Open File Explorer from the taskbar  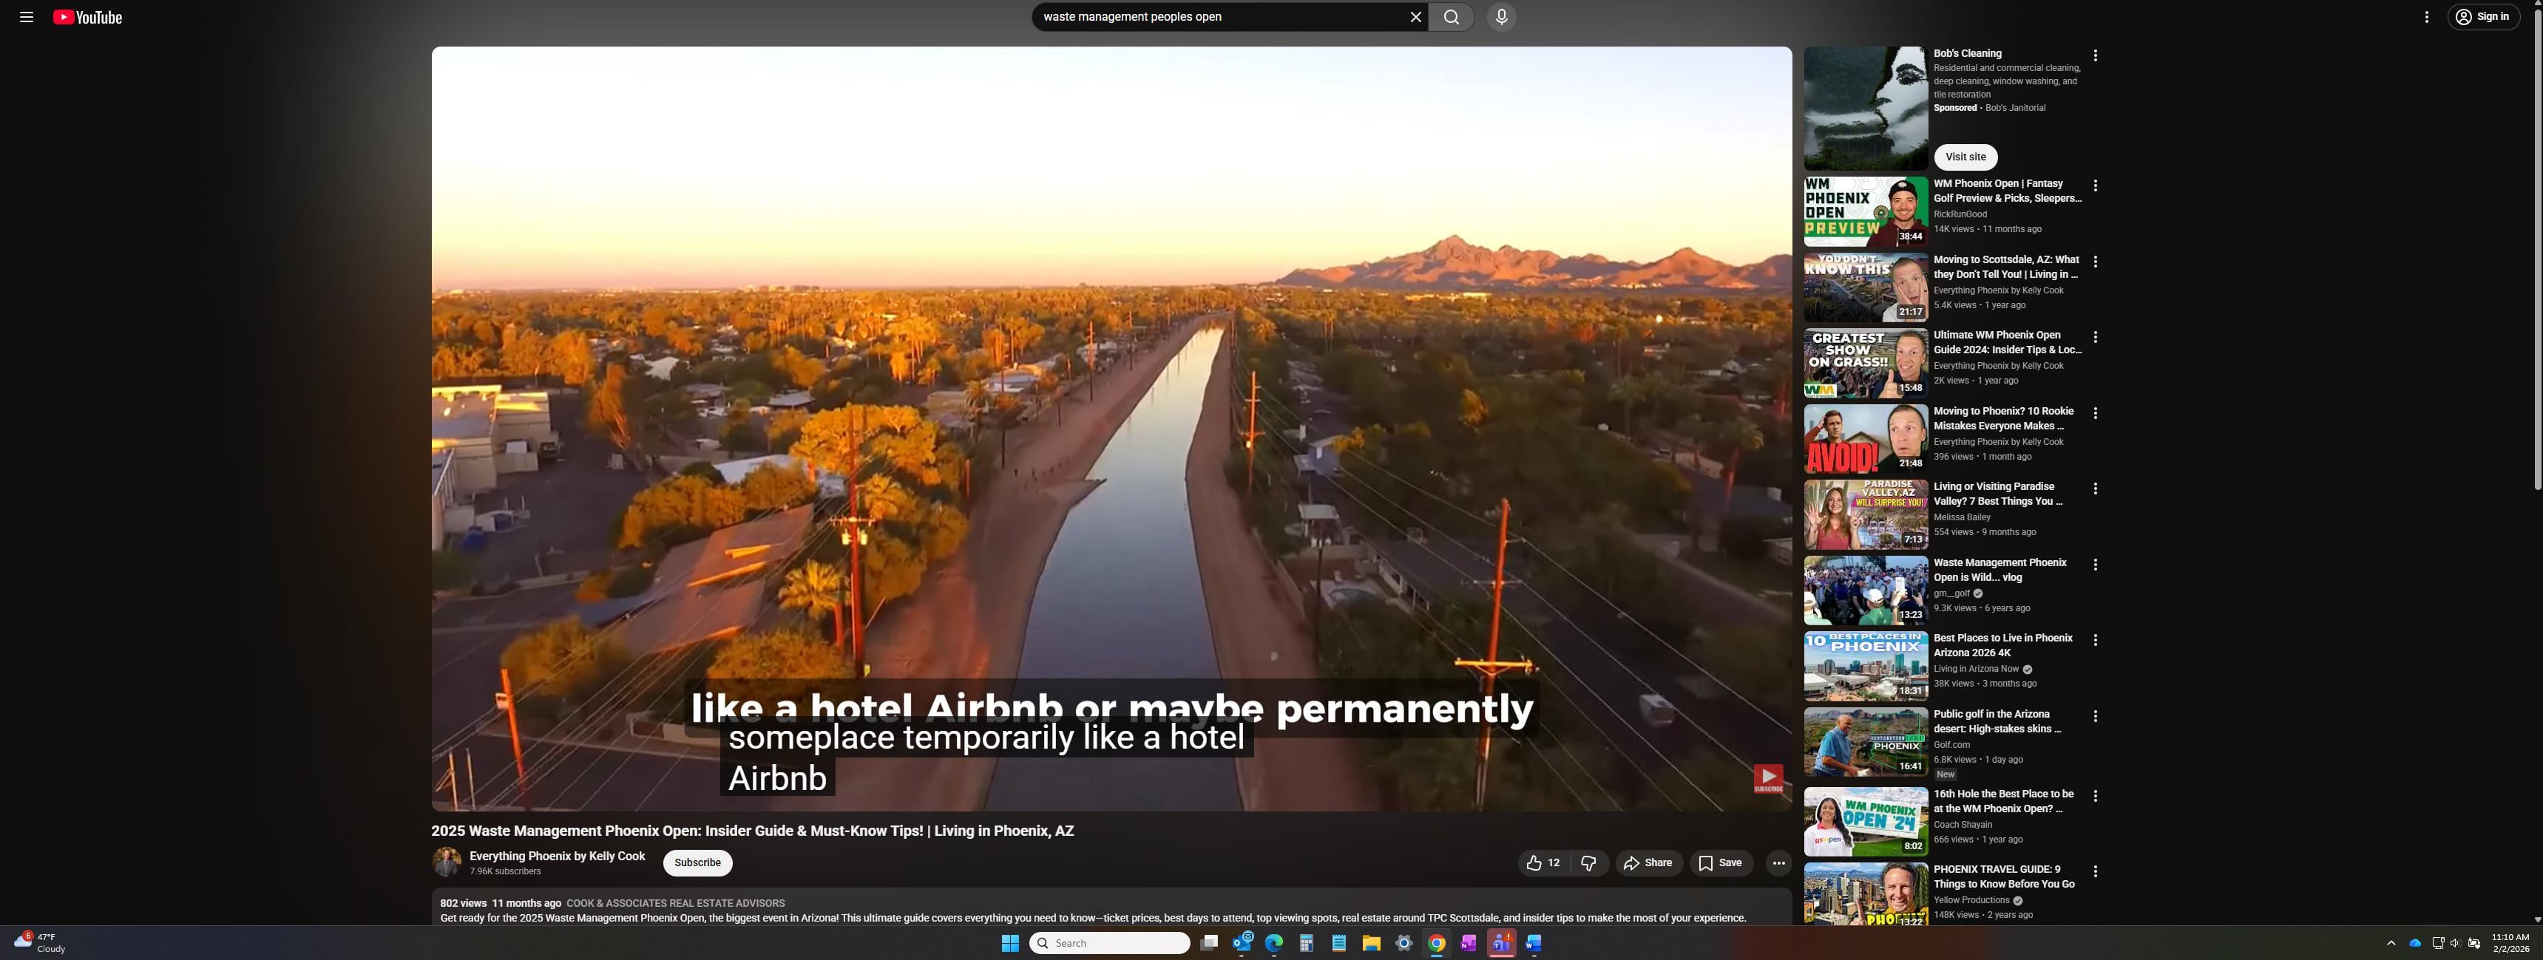[x=1370, y=943]
